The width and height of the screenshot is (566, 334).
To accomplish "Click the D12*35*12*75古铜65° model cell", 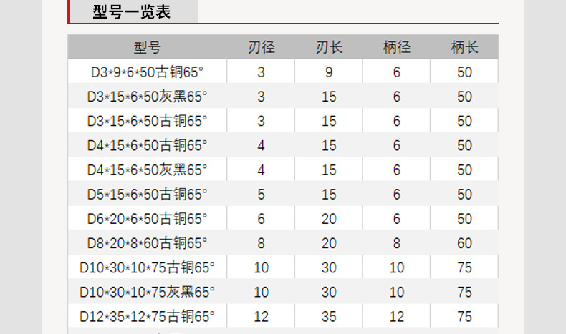I will 148,315.
